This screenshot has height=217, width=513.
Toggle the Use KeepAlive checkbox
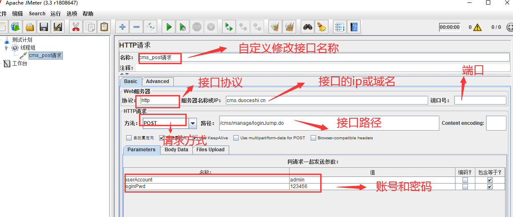click(x=196, y=138)
